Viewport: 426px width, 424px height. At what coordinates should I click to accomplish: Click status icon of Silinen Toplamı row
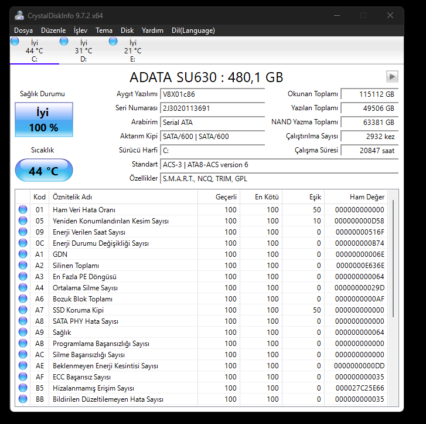[x=23, y=265]
